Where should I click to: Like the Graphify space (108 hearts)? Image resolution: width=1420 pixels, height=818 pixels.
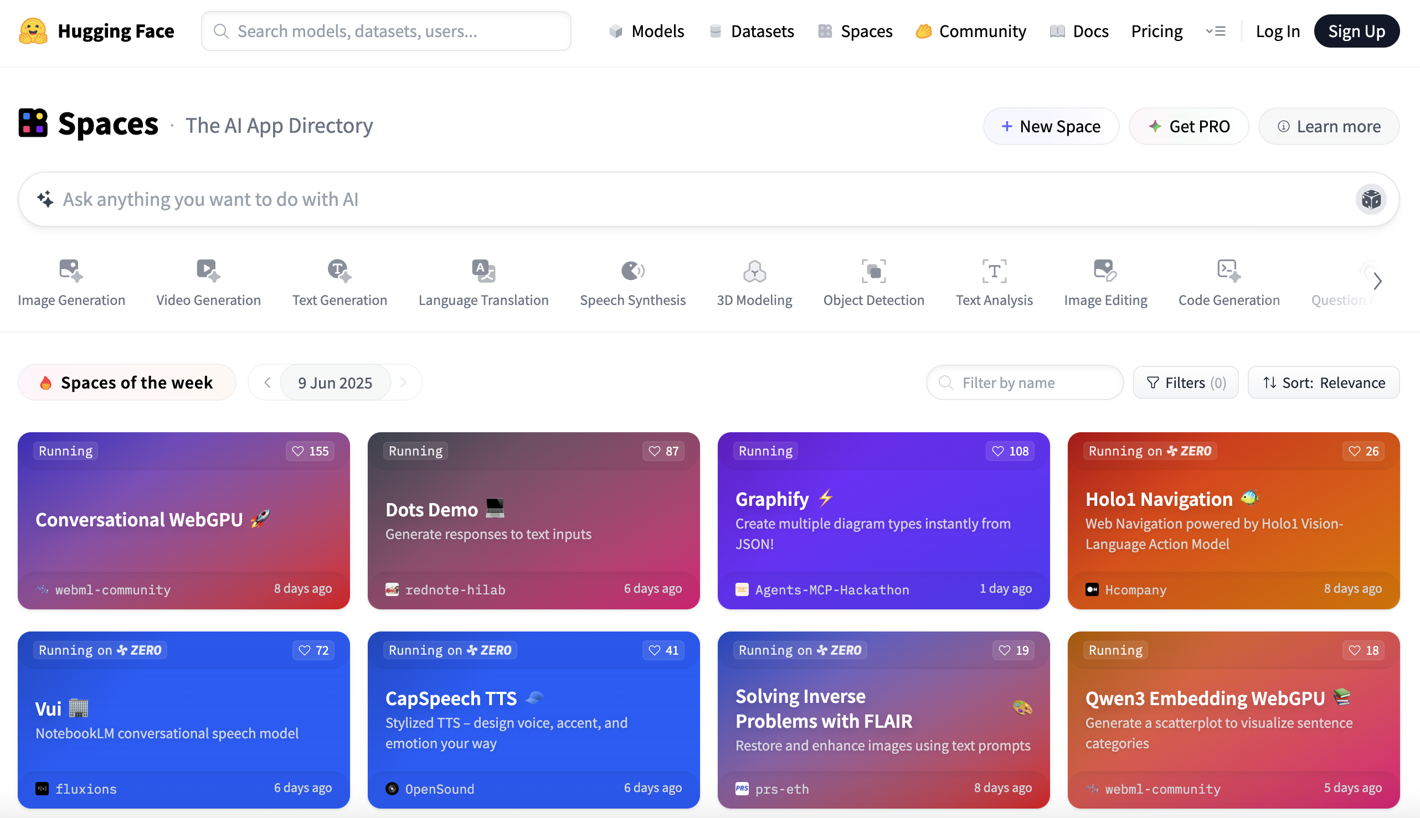tap(1010, 451)
